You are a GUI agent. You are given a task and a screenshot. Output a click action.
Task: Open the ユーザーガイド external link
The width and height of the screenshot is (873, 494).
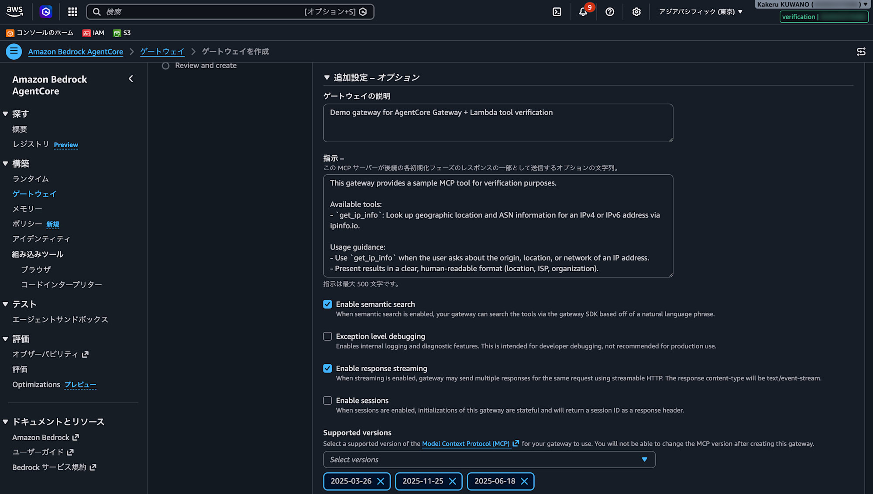pyautogui.click(x=43, y=452)
